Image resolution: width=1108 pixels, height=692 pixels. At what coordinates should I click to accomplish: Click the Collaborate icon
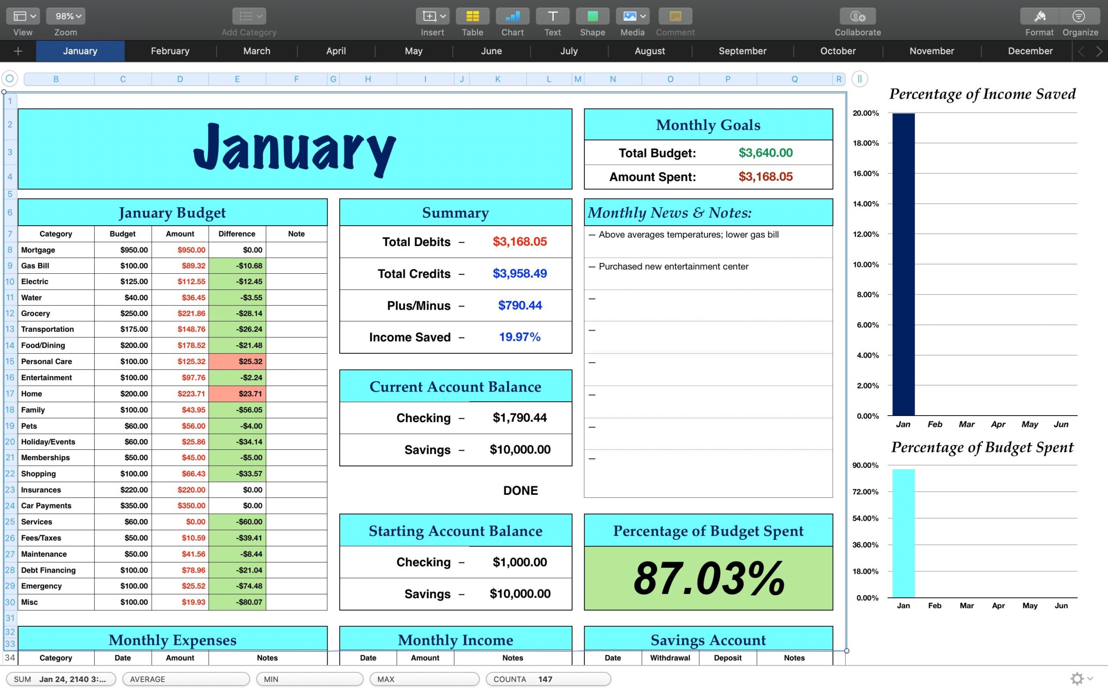click(857, 16)
